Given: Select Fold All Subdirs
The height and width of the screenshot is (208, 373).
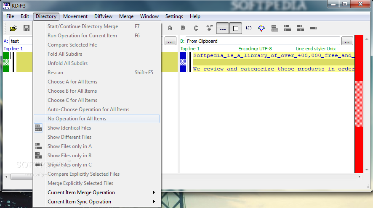Looking at the screenshot, I should [x=96, y=54].
